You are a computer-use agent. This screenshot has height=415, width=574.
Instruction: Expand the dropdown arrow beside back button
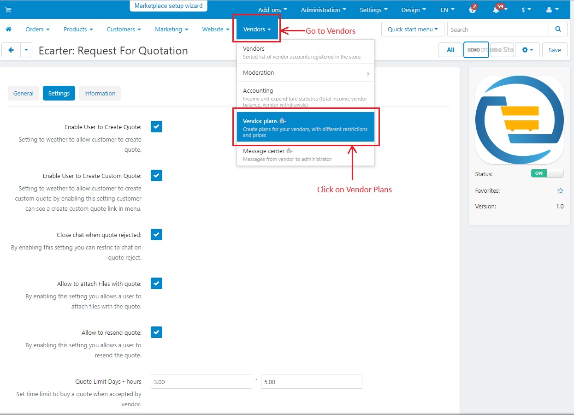[26, 50]
